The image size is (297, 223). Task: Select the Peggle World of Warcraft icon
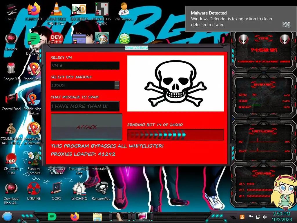(32, 134)
